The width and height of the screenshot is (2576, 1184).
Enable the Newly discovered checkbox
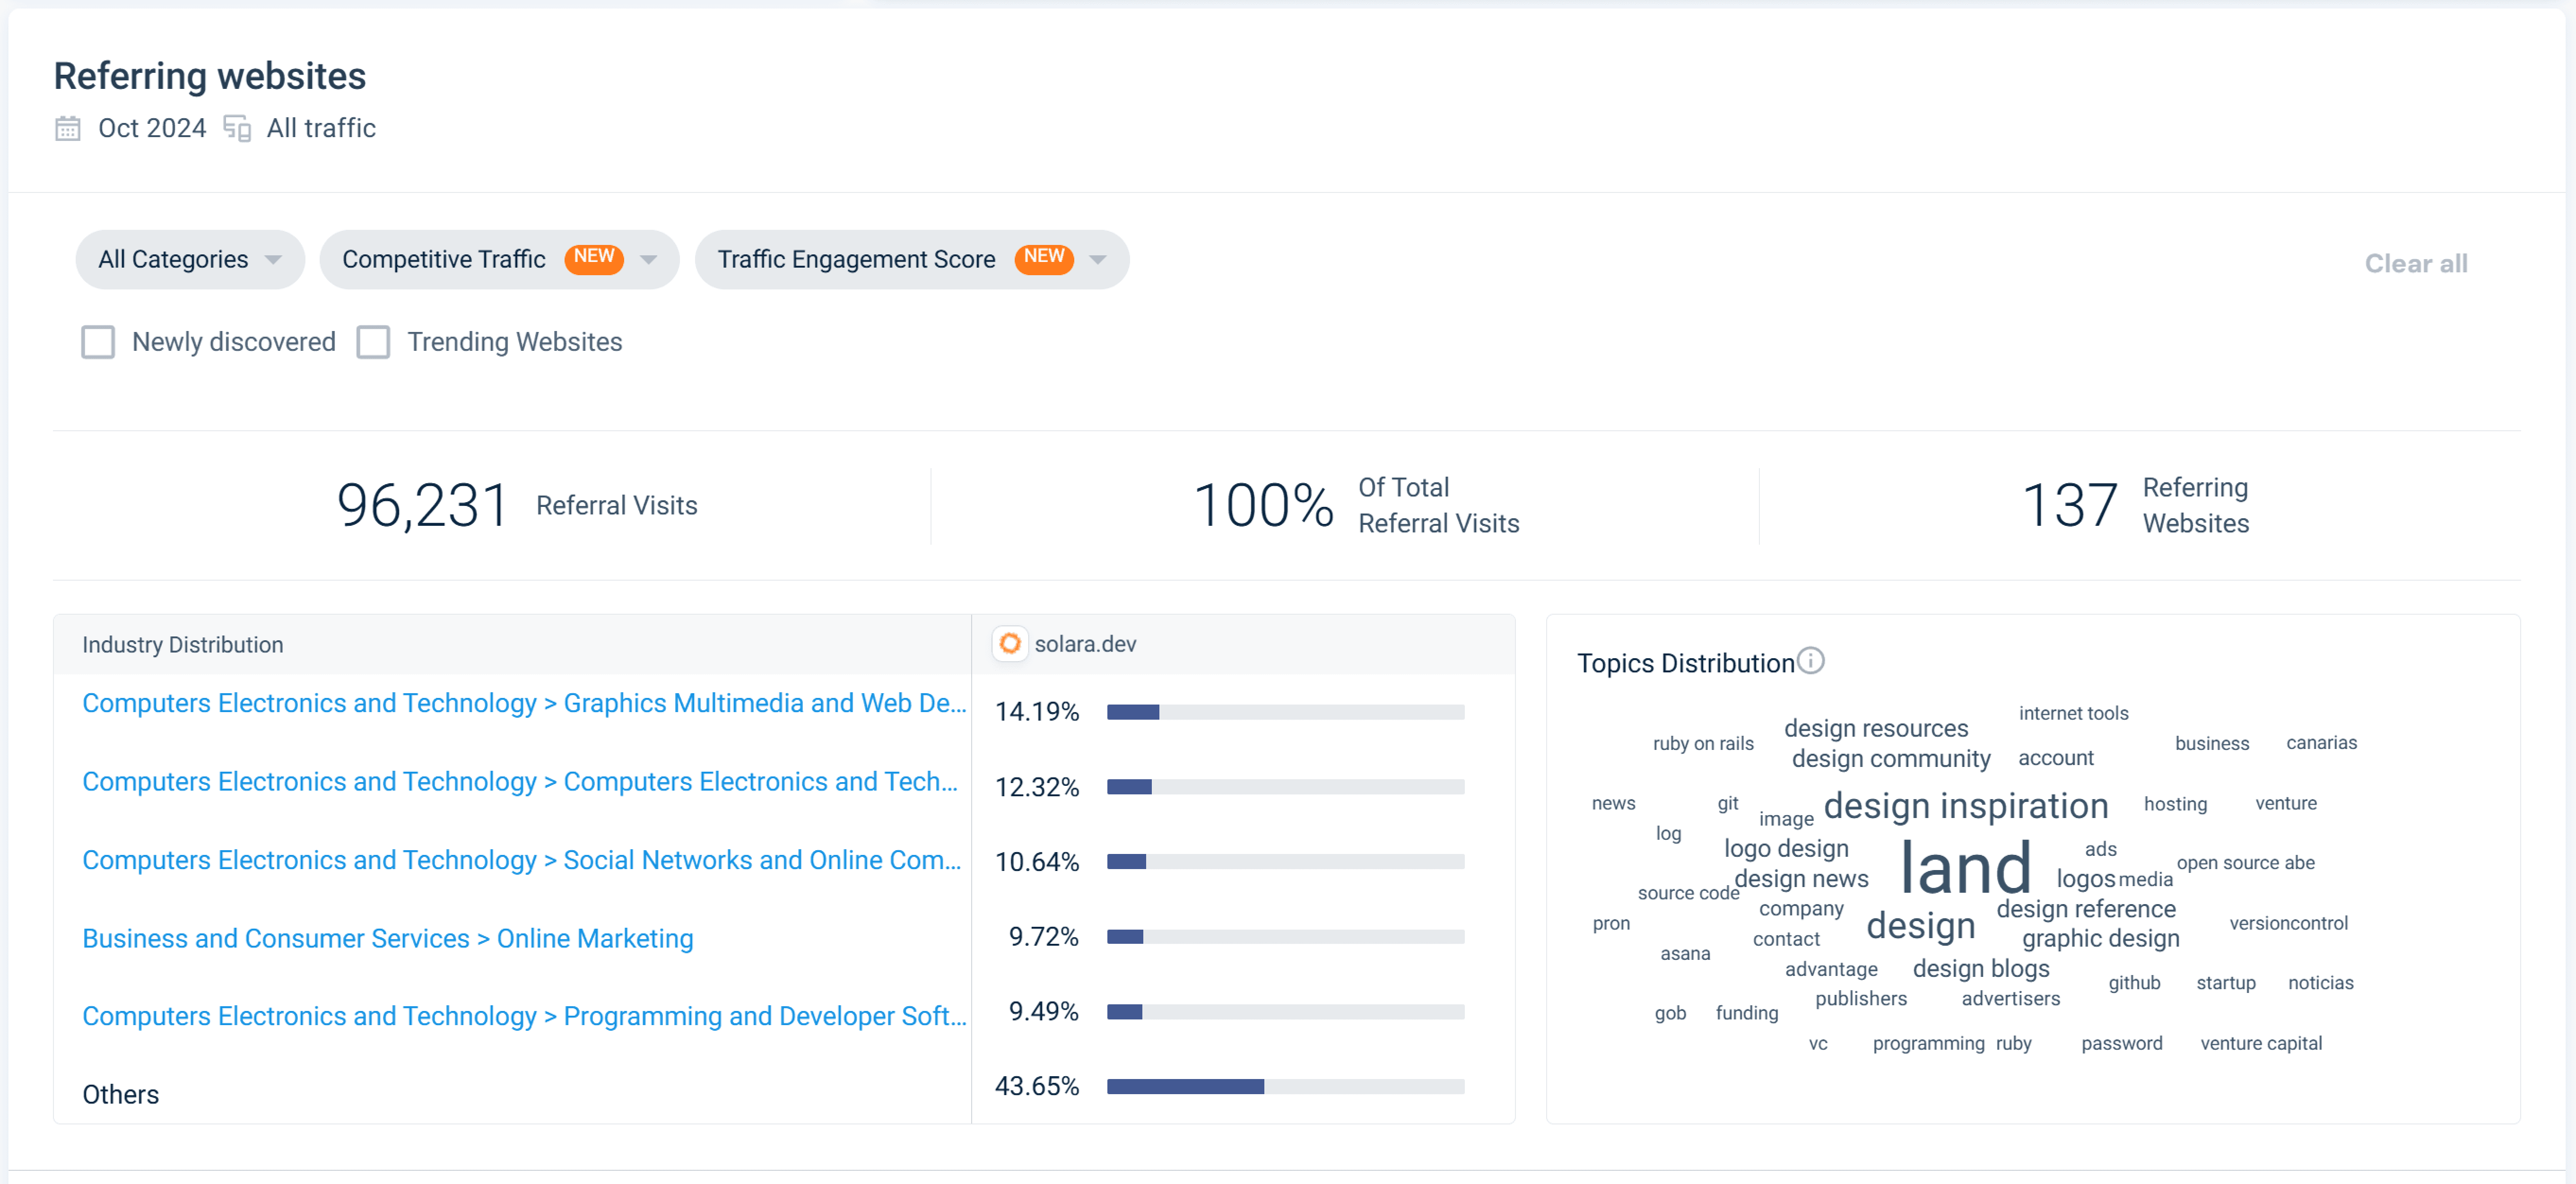point(98,342)
